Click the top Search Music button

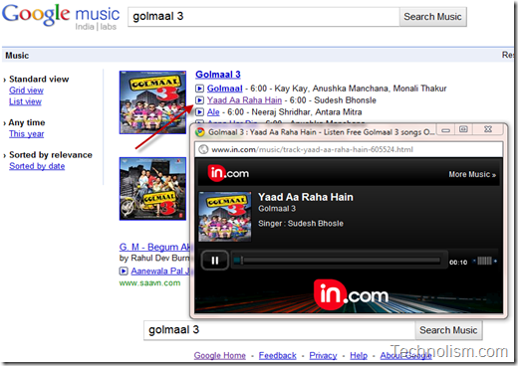click(x=432, y=17)
